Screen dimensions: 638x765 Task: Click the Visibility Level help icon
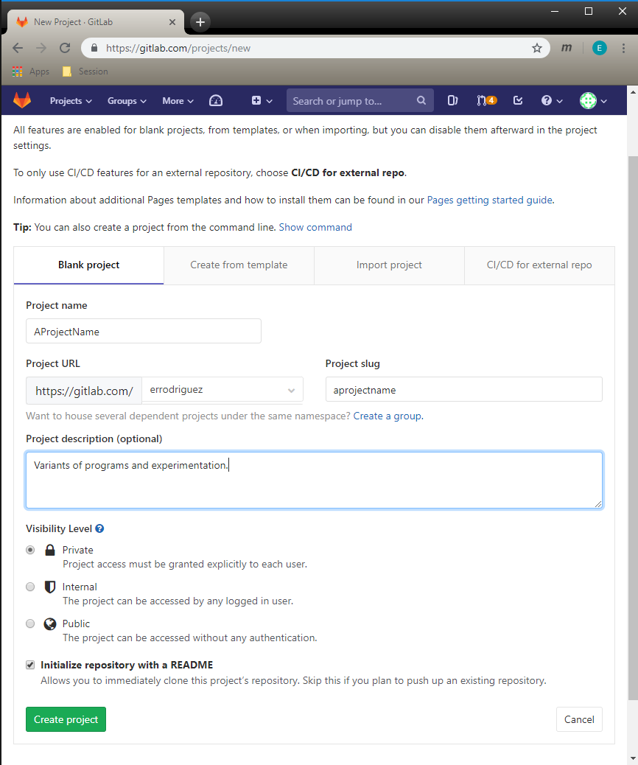coord(99,528)
